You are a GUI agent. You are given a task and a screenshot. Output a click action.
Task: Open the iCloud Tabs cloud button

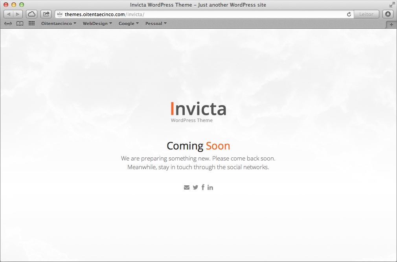point(31,14)
